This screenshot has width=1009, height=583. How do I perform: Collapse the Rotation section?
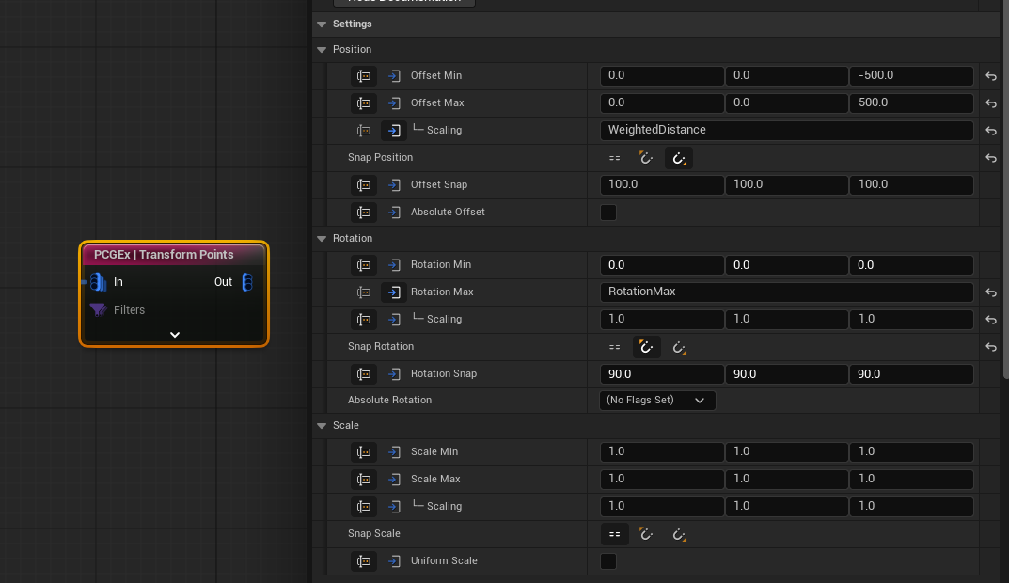tap(323, 239)
